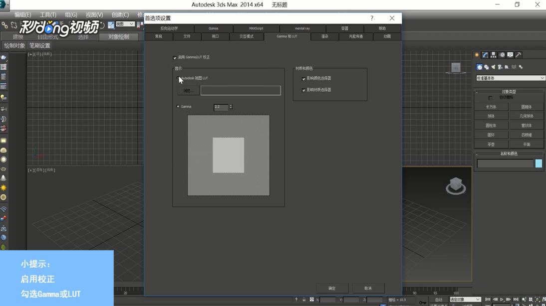Switch to the 文件 tab

click(187, 36)
